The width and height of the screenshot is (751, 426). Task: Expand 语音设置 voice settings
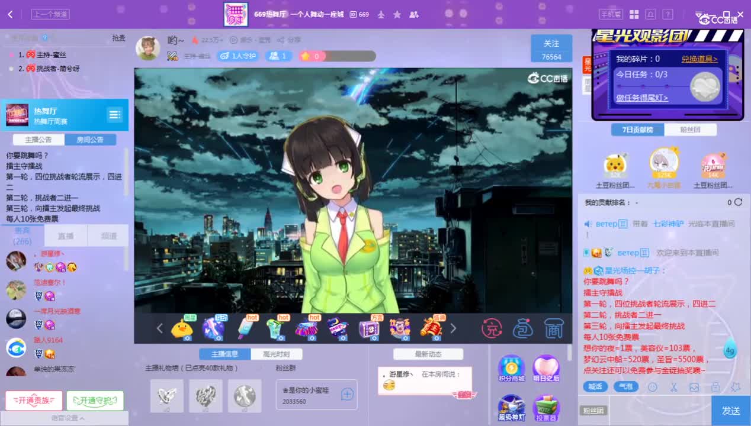tap(65, 418)
